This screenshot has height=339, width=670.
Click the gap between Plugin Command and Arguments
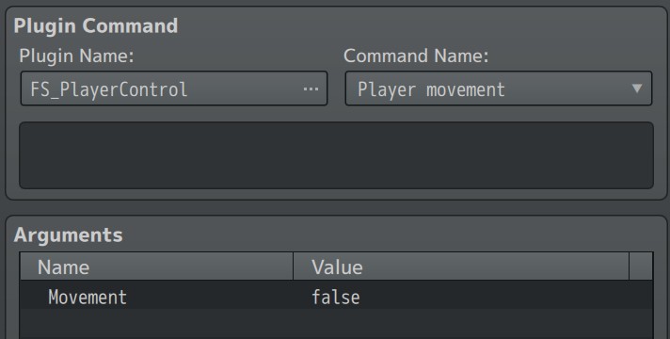336,208
